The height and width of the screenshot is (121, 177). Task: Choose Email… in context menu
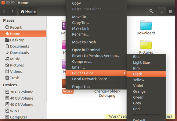(96, 67)
